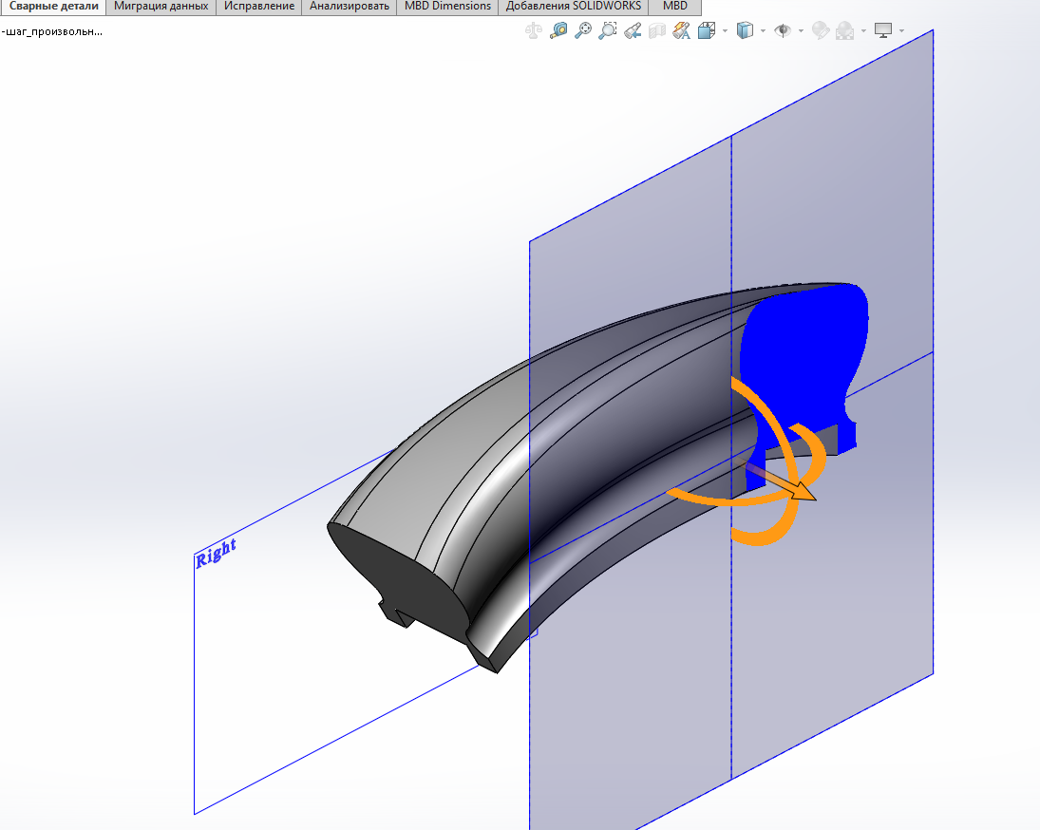The image size is (1040, 830).
Task: Click the Display Style cube icon
Action: click(x=745, y=30)
